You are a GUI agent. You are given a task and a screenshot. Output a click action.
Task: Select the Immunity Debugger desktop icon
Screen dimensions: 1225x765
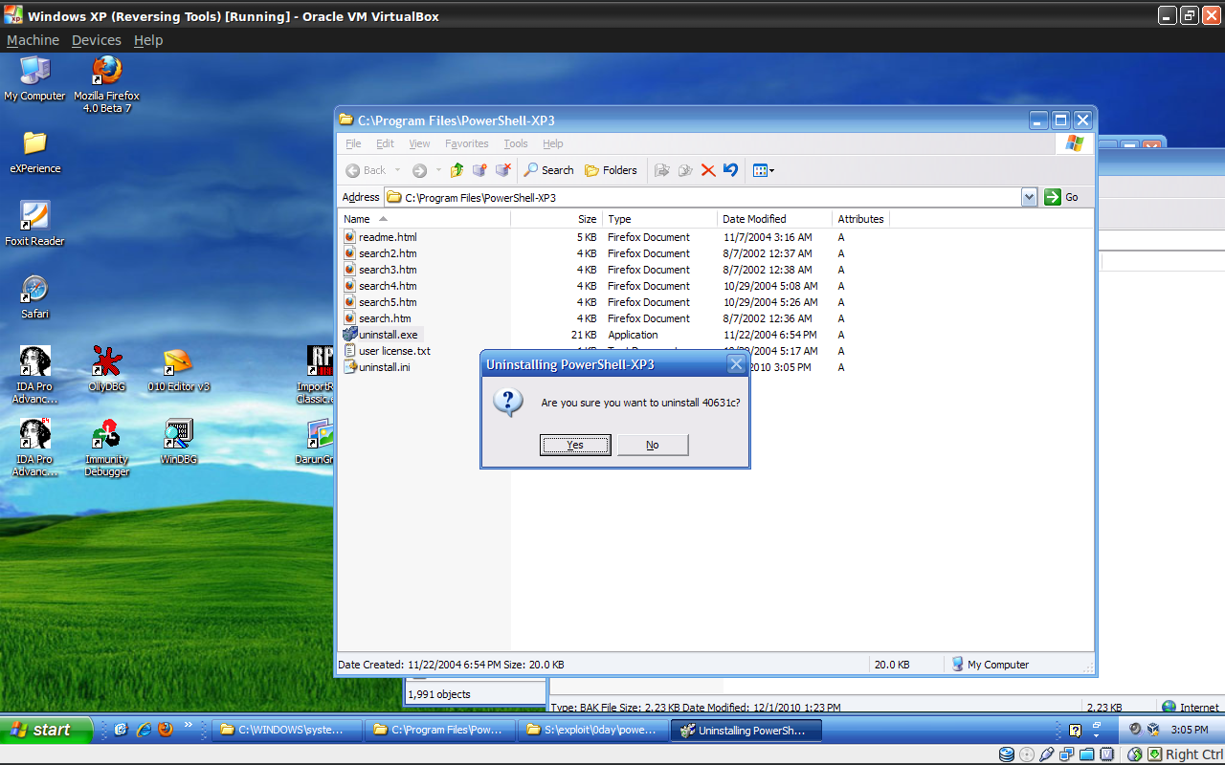point(106,448)
